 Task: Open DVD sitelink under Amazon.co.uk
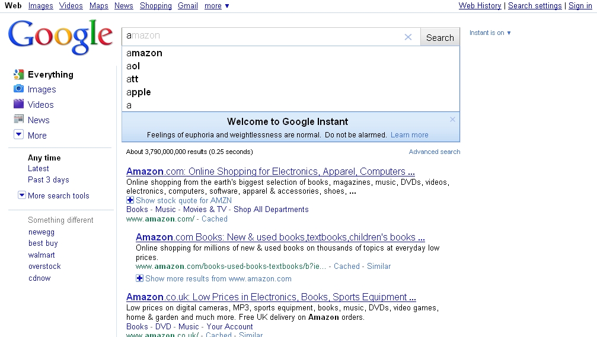point(164,327)
